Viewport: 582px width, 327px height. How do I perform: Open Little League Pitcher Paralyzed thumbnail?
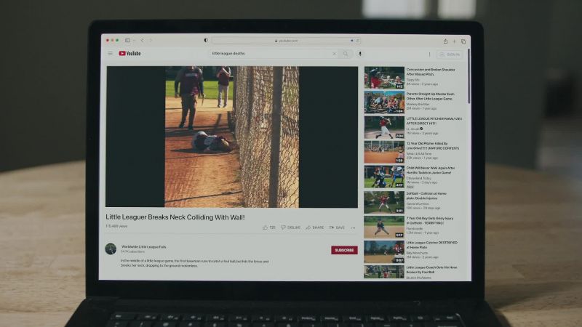[x=384, y=127]
